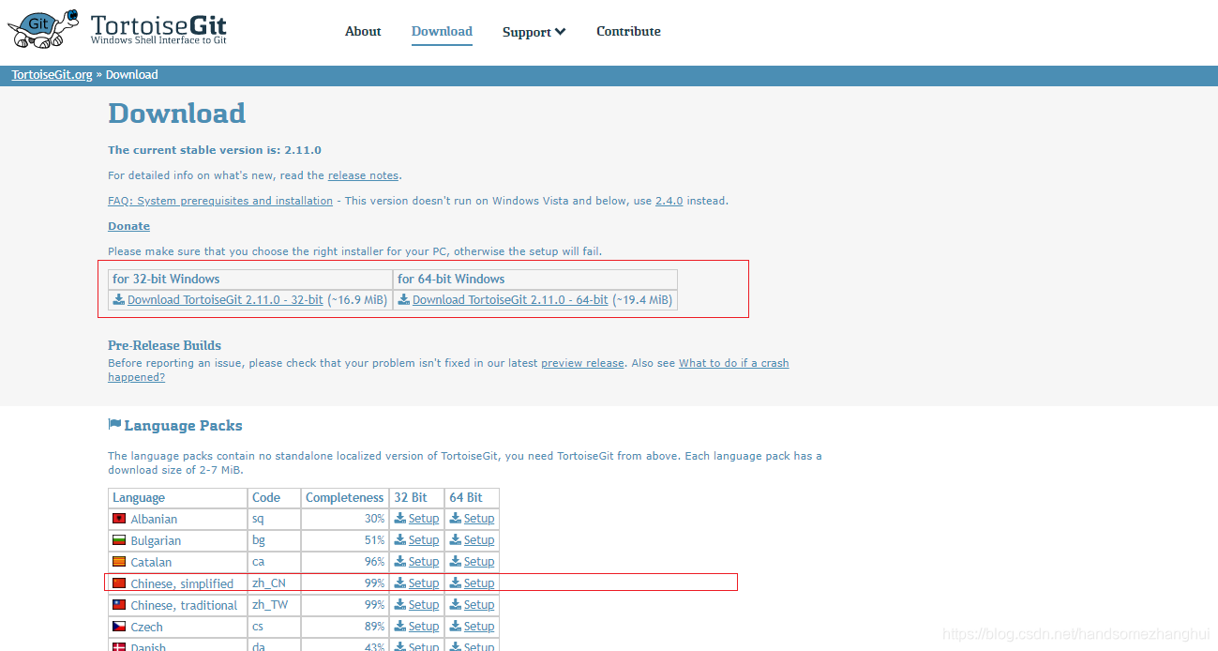The height and width of the screenshot is (651, 1218).
Task: Click the Catalan flag icon
Action: (119, 562)
